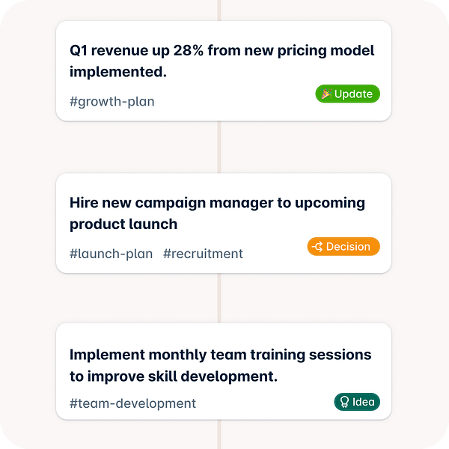Open the #launch-plan tag
Screen dimensions: 449x449
[111, 254]
